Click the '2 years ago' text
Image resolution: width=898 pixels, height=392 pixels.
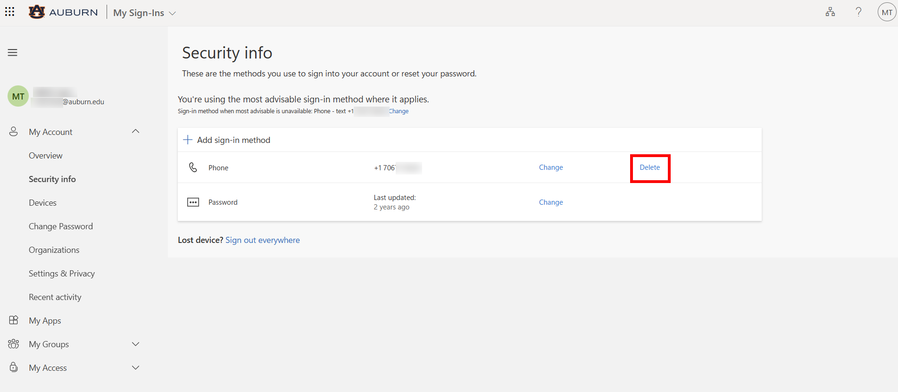pos(391,207)
